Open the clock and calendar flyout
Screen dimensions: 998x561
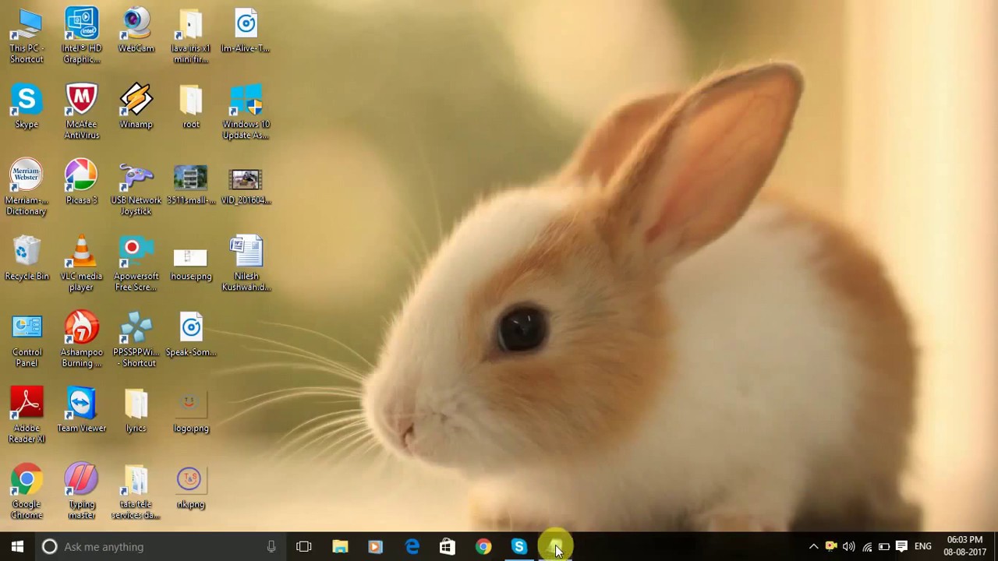click(964, 546)
